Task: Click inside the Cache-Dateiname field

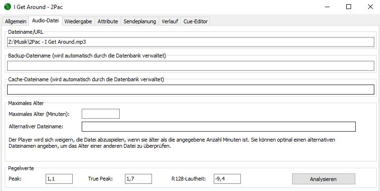Action: (191, 89)
